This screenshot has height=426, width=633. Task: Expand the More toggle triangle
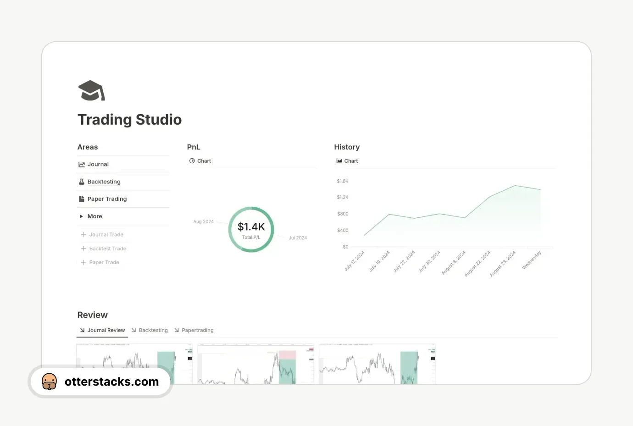[81, 216]
